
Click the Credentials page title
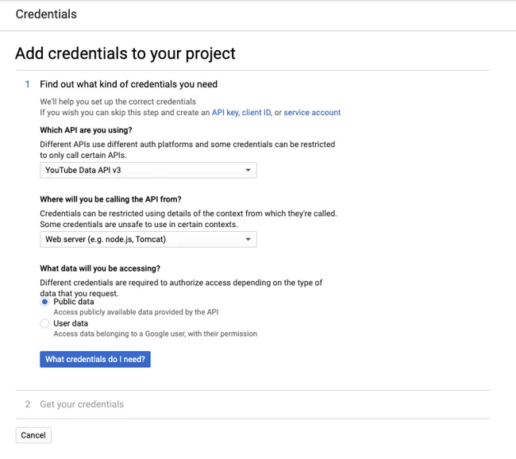tap(46, 14)
